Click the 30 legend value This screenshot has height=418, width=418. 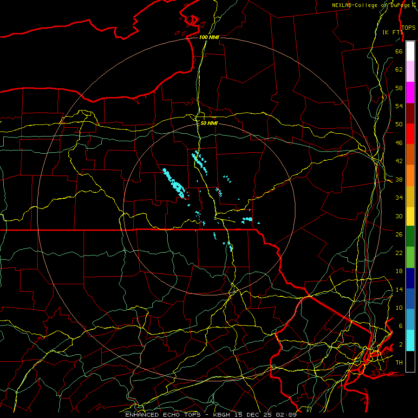tap(399, 216)
